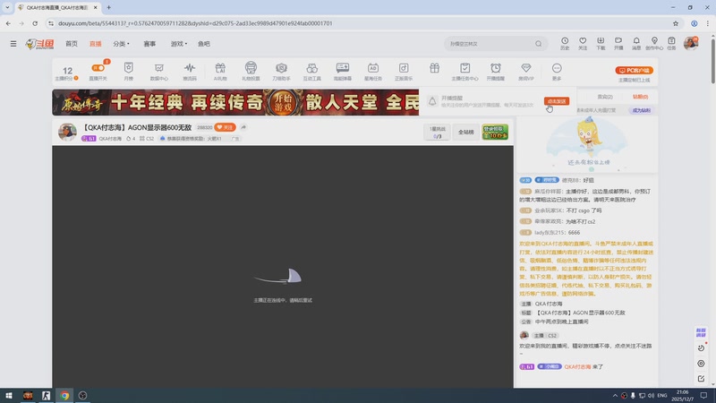Click the 原始传奇 ad banner
Screen dimensions: 716x403
pyautogui.click(x=235, y=102)
